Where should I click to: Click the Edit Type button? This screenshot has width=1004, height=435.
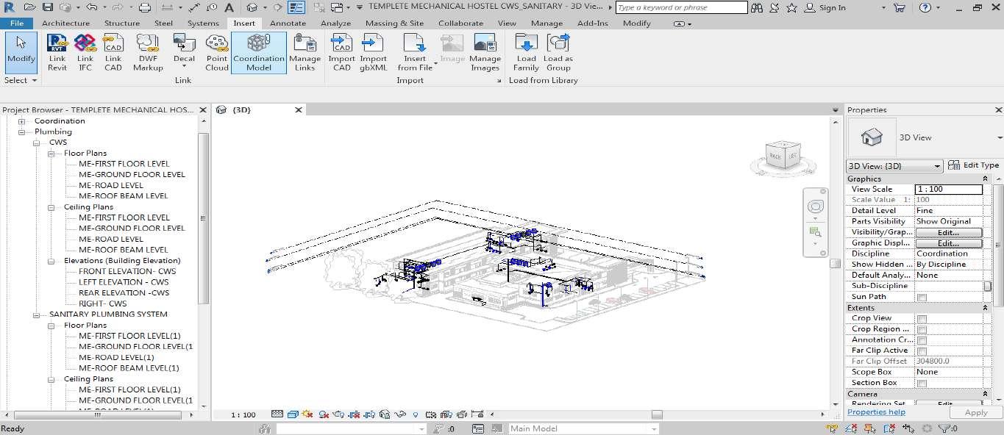point(974,165)
